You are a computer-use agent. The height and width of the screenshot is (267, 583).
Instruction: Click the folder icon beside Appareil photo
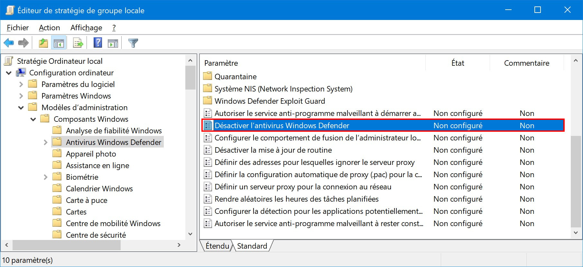tap(57, 153)
